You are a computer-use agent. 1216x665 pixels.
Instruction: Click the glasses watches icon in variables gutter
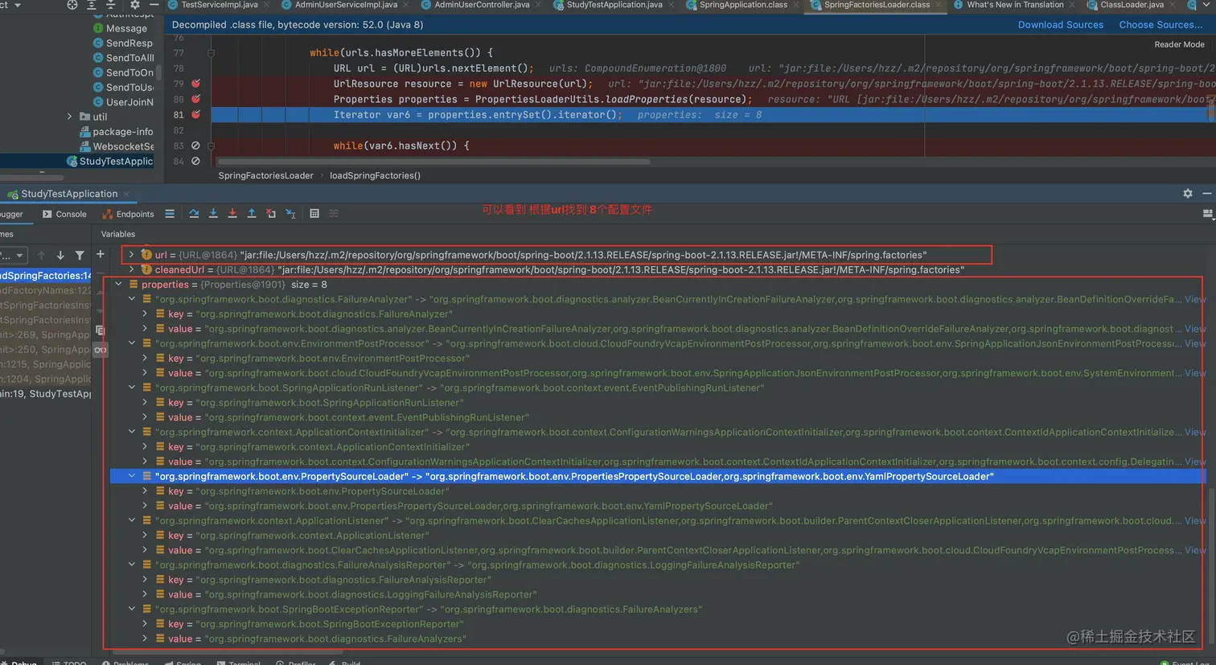click(101, 350)
